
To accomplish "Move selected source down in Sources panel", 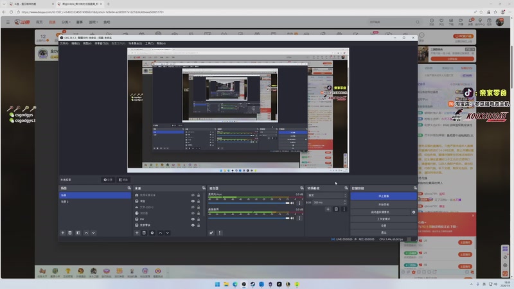I will 168,232.
